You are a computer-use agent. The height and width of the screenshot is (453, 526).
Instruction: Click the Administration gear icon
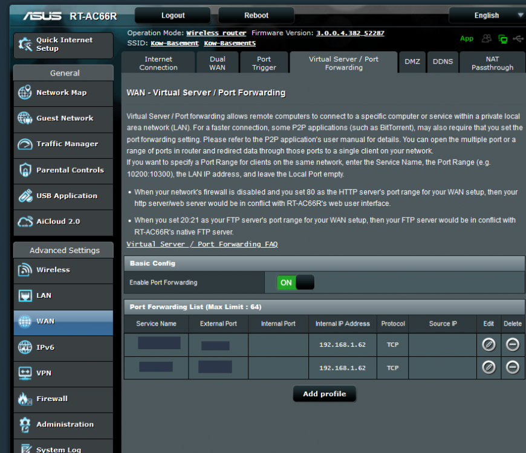25,425
